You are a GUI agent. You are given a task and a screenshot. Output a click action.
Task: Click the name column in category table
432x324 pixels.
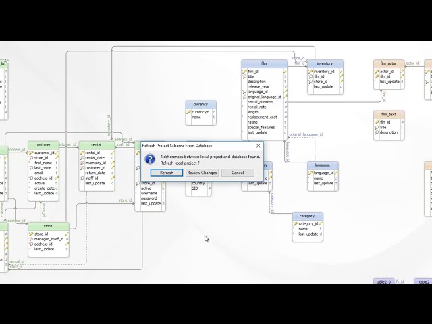303,229
